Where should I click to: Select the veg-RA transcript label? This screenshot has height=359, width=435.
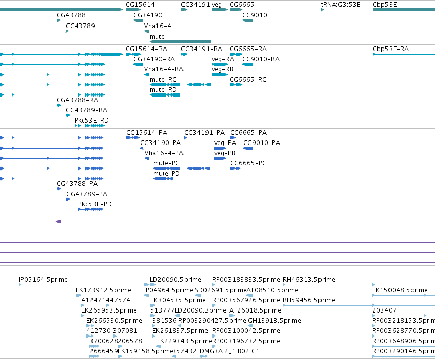tap(223, 59)
